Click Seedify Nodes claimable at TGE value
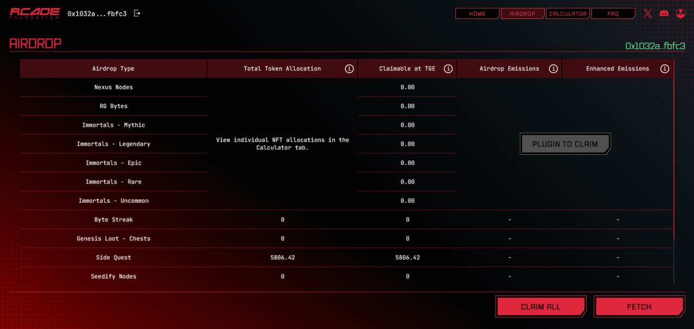The image size is (694, 329). tap(407, 277)
